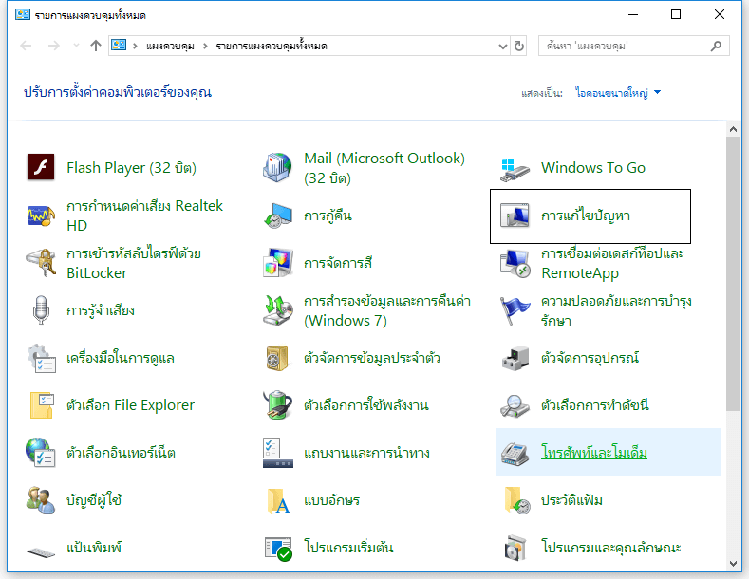Click the บัญชีผู้ใช้ user accounts icon
This screenshot has height=579, width=749.
(41, 499)
